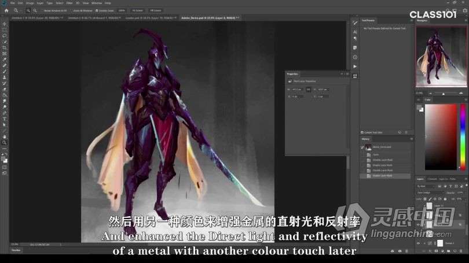Click the add layer mask icon
The image size is (469, 263).
pyautogui.click(x=436, y=251)
